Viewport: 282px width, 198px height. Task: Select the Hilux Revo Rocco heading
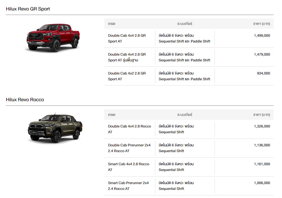tap(25, 100)
